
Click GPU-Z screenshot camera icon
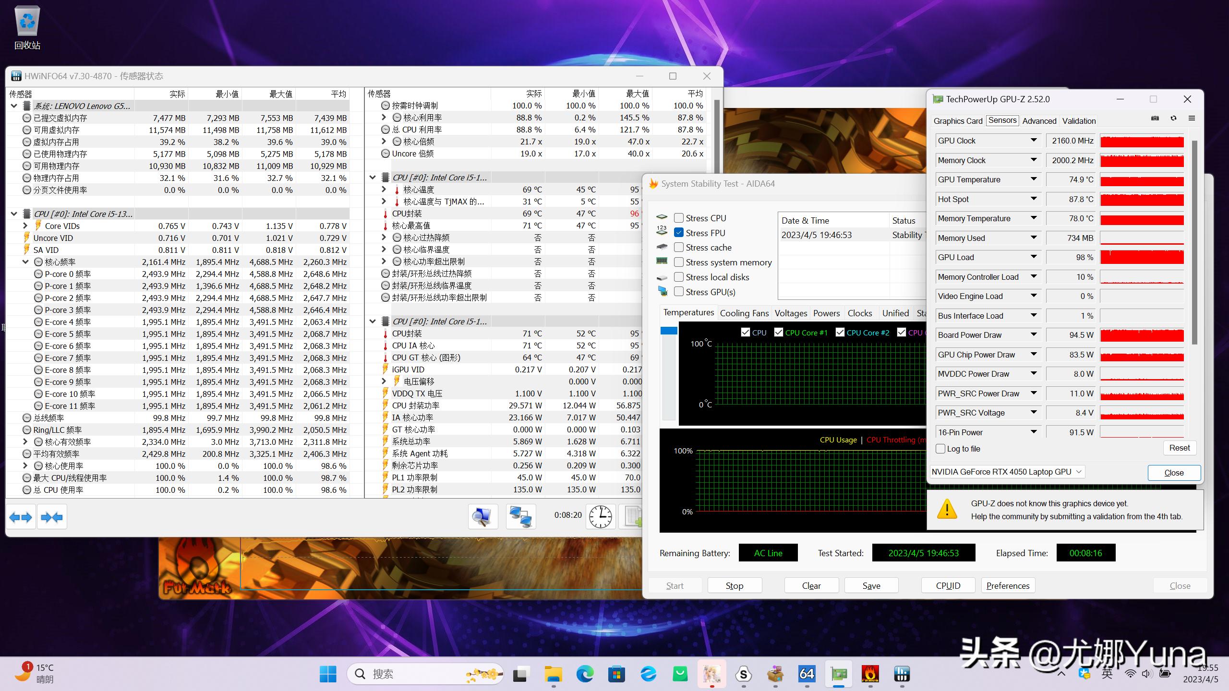(x=1155, y=119)
